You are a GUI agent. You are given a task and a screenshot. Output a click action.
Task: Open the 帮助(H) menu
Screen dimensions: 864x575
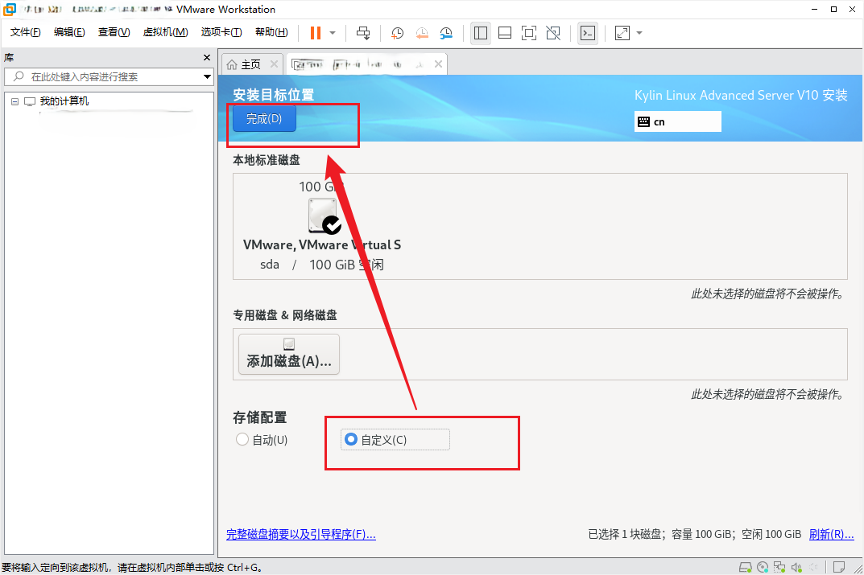[271, 32]
